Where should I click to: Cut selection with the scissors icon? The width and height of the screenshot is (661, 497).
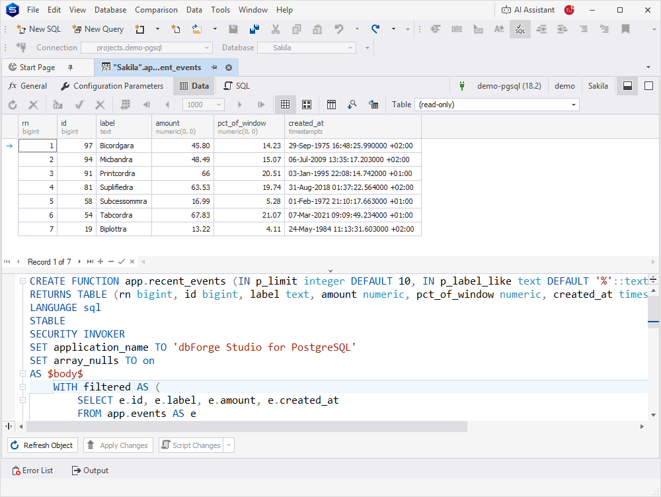276,29
